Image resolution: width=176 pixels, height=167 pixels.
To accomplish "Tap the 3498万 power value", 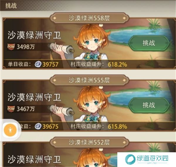I will point(26,47).
